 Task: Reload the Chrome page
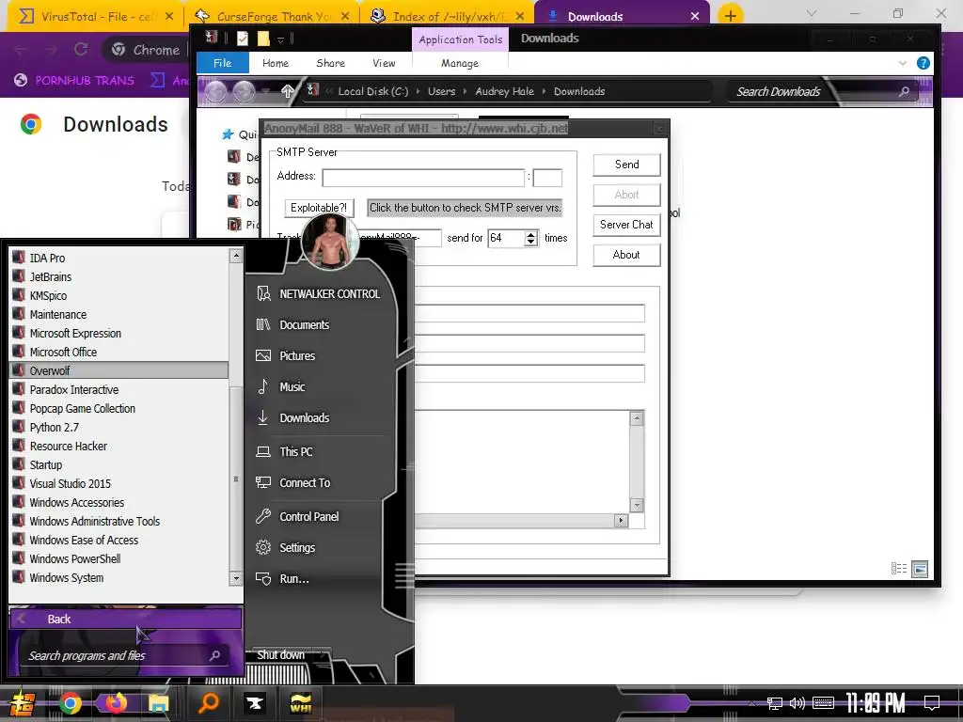81,49
